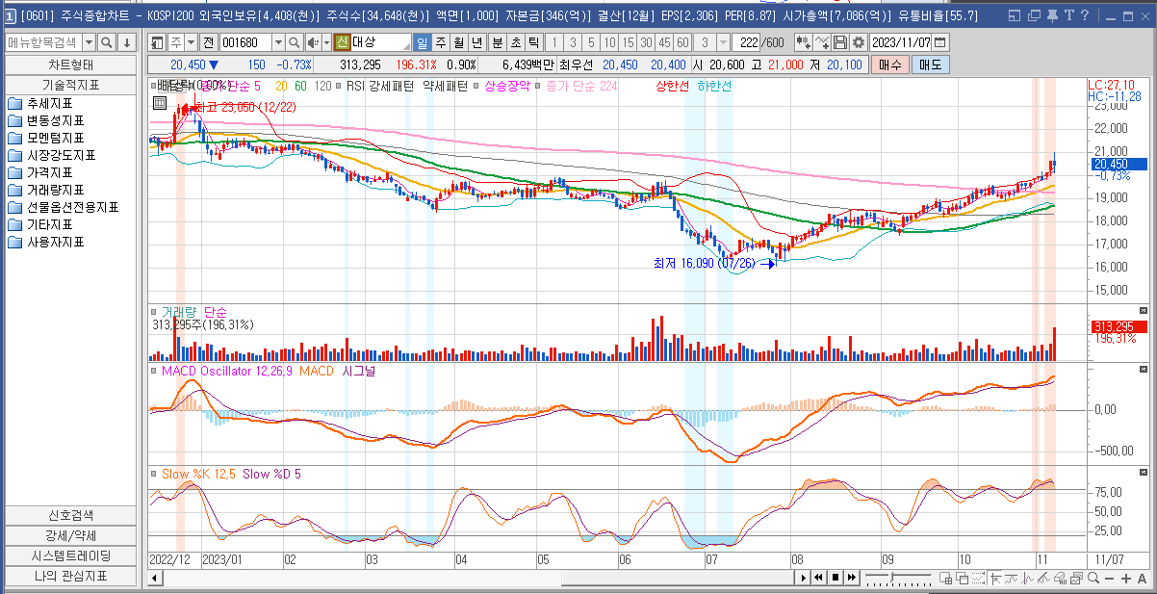Viewport: 1157px width, 594px height.
Task: Toggle the left panel layout icon in toolbar
Action: point(159,42)
